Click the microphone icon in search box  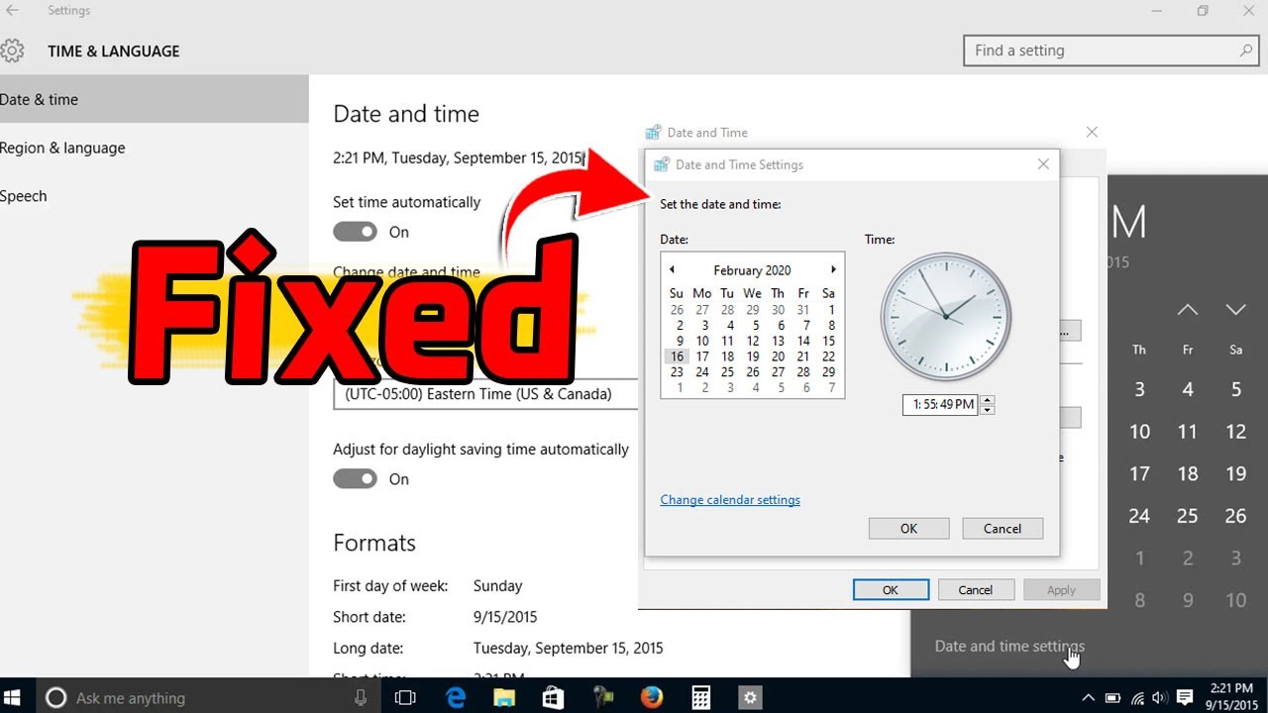(x=361, y=697)
